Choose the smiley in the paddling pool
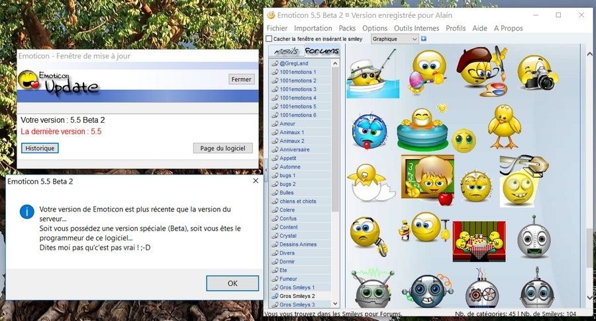Screen dimensions: 596x321 (x=422, y=129)
